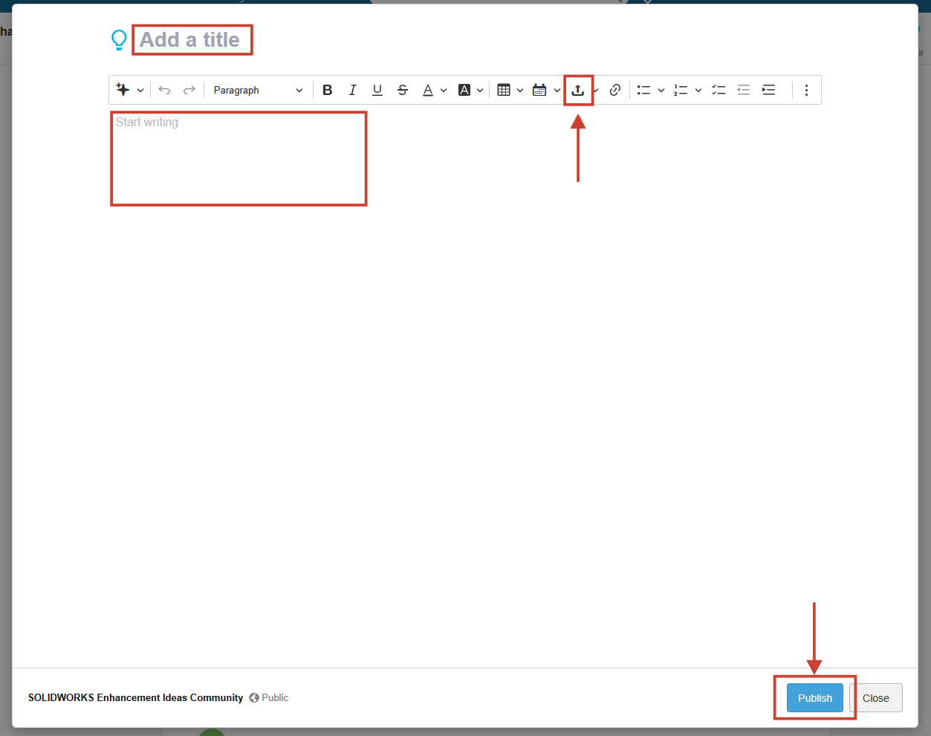Expand the upload options arrow
Viewport: 931px width, 736px height.
[x=596, y=91]
